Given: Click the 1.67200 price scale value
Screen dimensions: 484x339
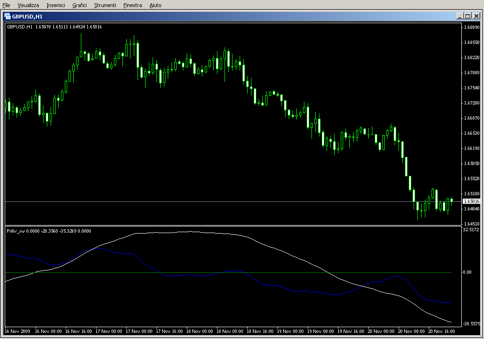Looking at the screenshot, I should coord(472,103).
